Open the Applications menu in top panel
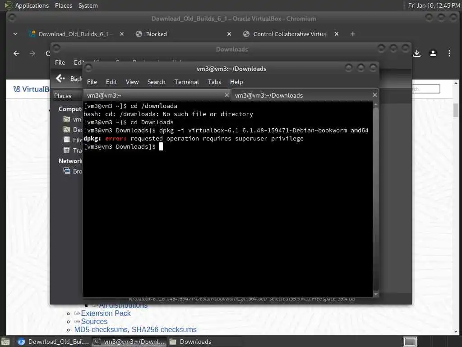The width and height of the screenshot is (462, 347). point(32,5)
